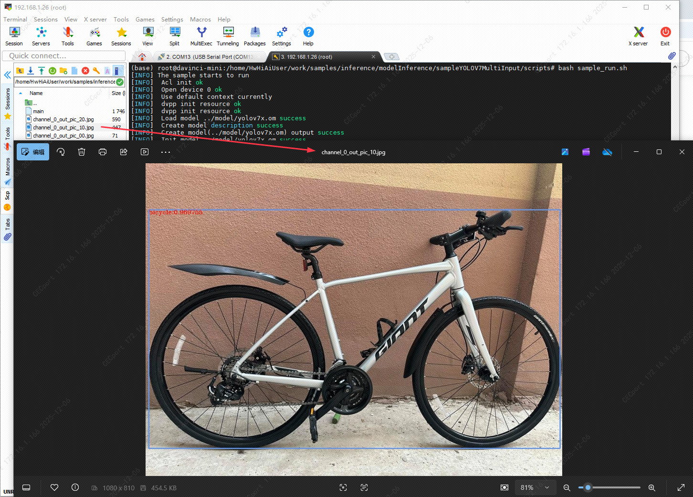This screenshot has height=497, width=693.
Task: Refresh the SFTP folder listing
Action: (52, 71)
